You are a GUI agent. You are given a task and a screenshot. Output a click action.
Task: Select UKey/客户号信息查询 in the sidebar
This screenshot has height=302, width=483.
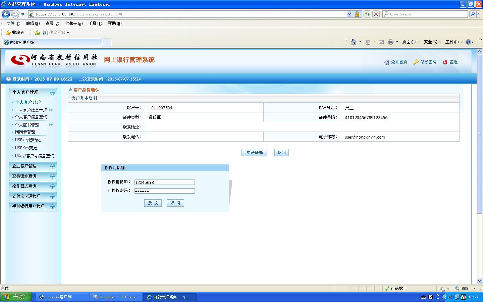(x=35, y=156)
